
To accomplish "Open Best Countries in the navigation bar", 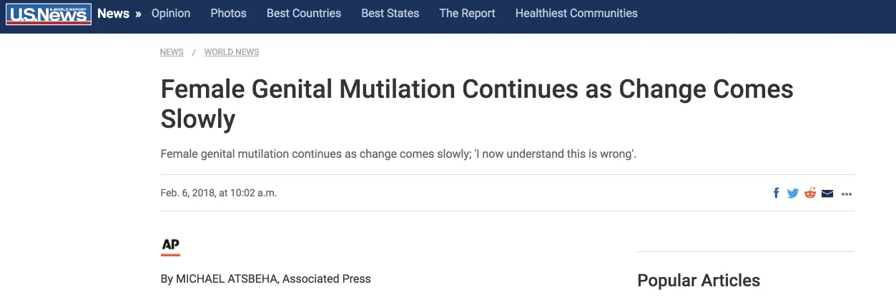I will pyautogui.click(x=304, y=14).
